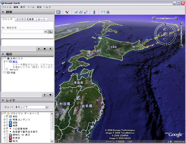
Task: Click the navigation compass right arrow
Action: [x=171, y=34]
